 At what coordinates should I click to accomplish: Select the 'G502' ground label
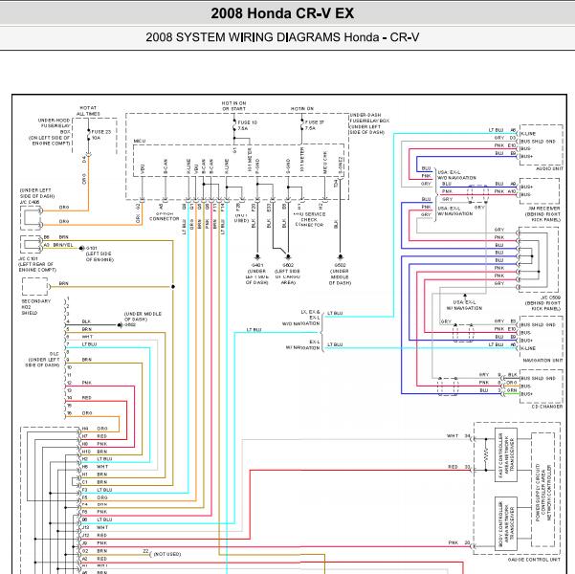(340, 265)
